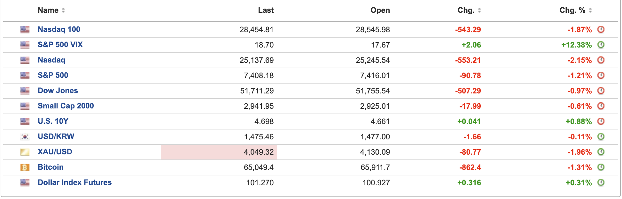Sort by Chg. column using its arrows

[479, 10]
